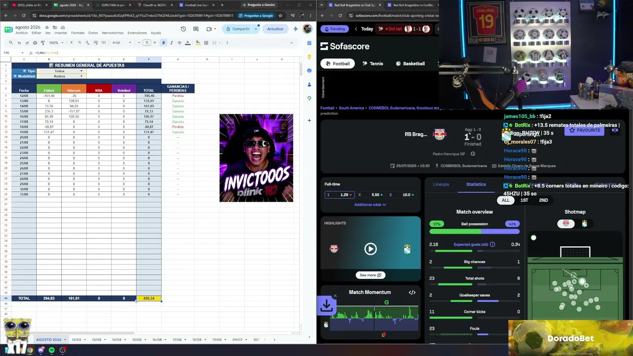Open the 12/08 sheet tab menu arrow

tap(85, 340)
